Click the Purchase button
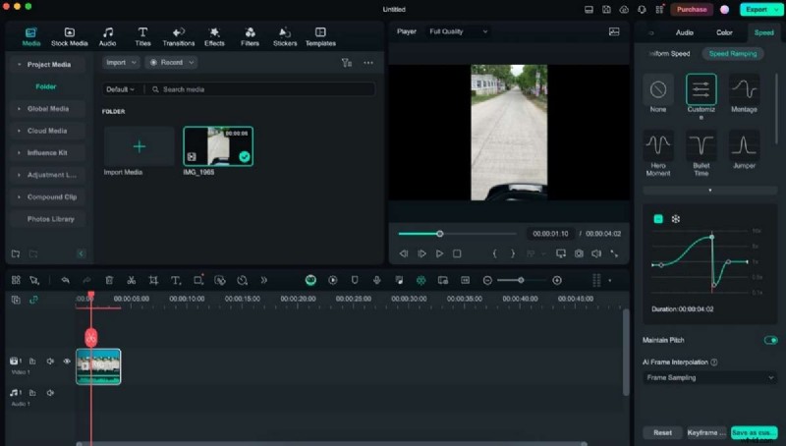 click(x=692, y=10)
